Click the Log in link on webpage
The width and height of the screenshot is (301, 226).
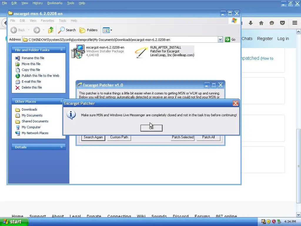coord(283,39)
